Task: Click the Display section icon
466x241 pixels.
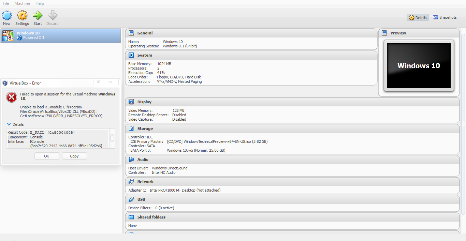Action: pyautogui.click(x=131, y=102)
